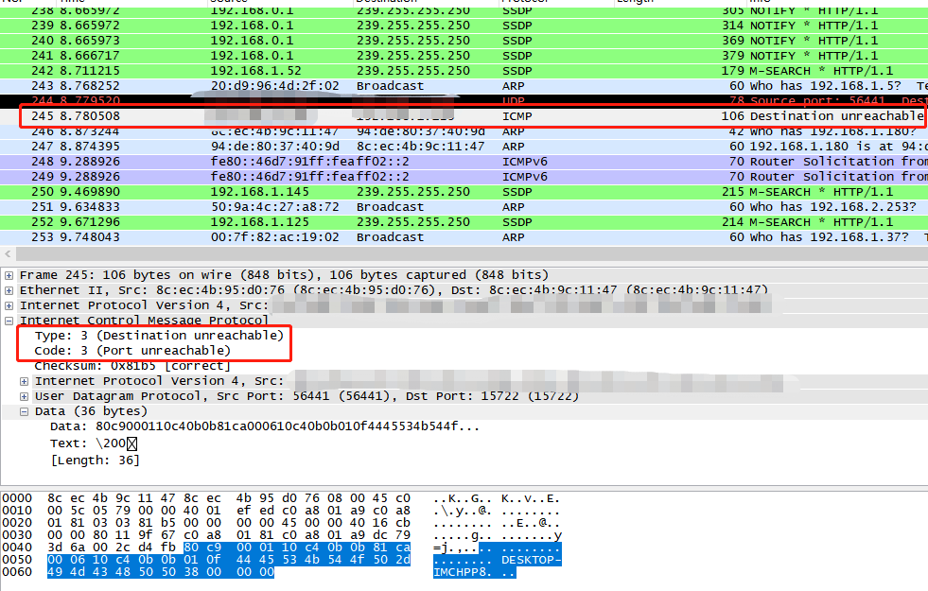
Task: Select packet 239 SSDP NOTIFY row
Action: click(464, 26)
